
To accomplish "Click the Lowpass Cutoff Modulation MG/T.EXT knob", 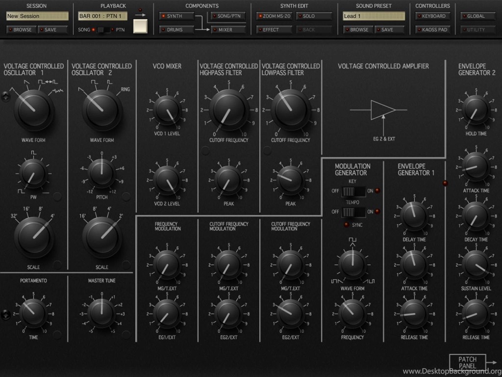I will coord(290,265).
